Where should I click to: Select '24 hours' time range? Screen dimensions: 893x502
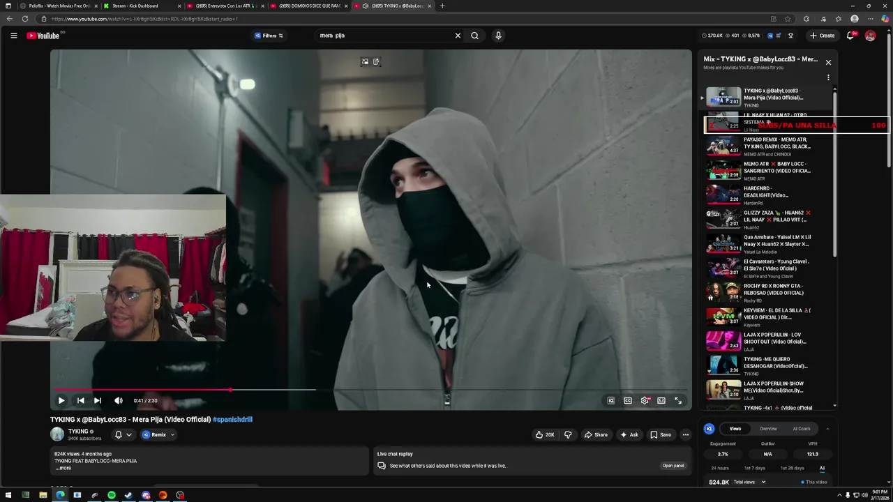click(720, 468)
